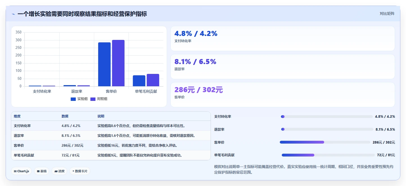Click the 客单价 progress bar
The height and width of the screenshot is (186, 406).
325,142
